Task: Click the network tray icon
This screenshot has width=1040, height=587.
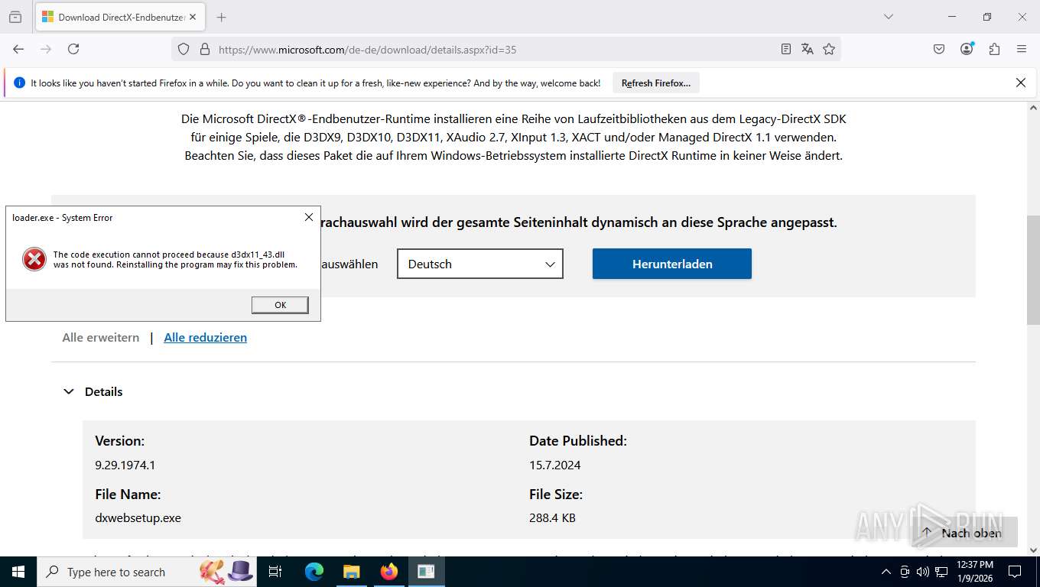Action: 941,572
